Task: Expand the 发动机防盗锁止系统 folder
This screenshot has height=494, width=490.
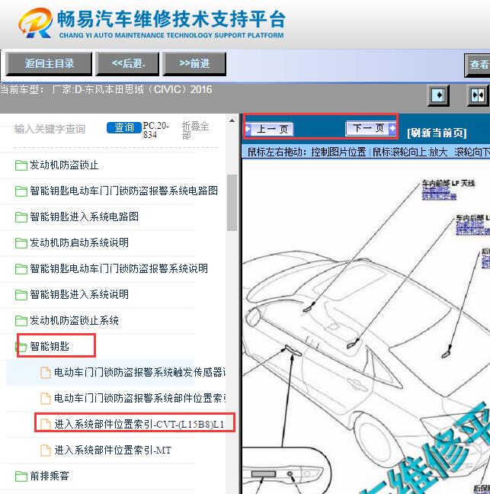Action: point(74,320)
